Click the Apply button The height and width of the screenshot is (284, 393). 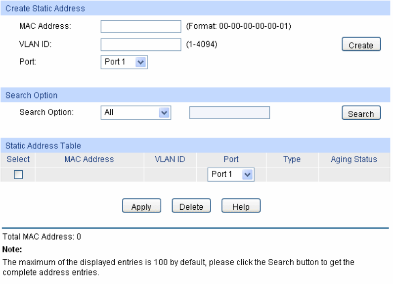(x=141, y=206)
